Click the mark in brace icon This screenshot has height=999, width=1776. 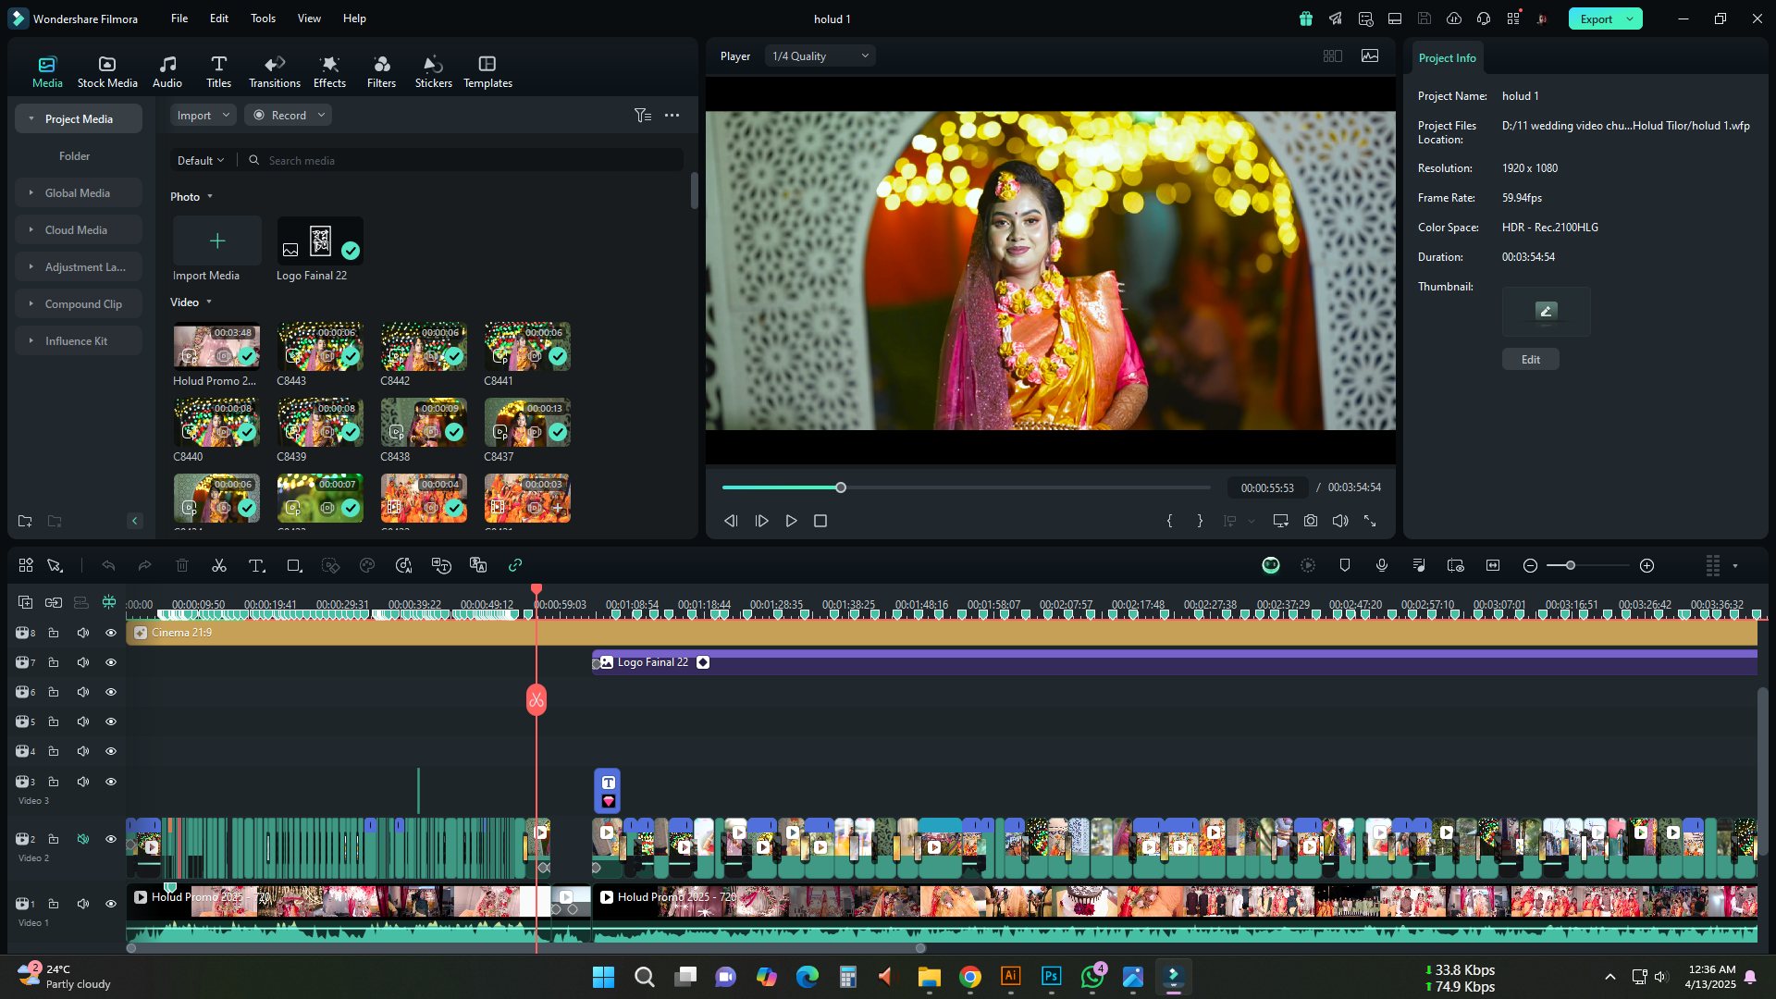(1169, 521)
